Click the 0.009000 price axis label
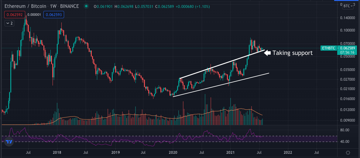The height and width of the screenshot is (158, 360). (348, 120)
